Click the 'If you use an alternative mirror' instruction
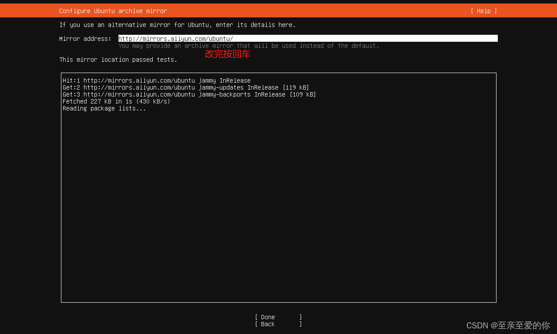The width and height of the screenshot is (557, 334). coord(178,25)
